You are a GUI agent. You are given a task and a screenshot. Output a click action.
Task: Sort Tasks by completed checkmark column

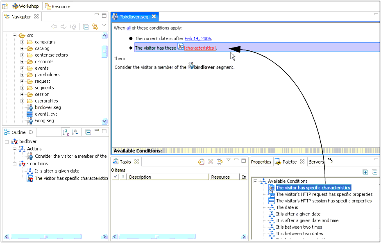click(116, 177)
